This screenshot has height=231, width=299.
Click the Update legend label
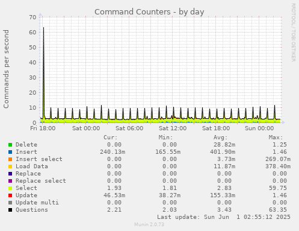[26, 195]
